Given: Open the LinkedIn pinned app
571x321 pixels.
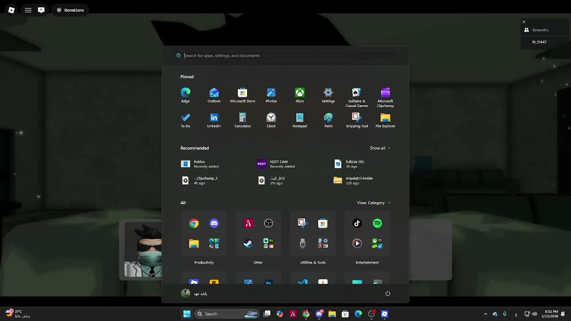Looking at the screenshot, I should click(x=214, y=120).
